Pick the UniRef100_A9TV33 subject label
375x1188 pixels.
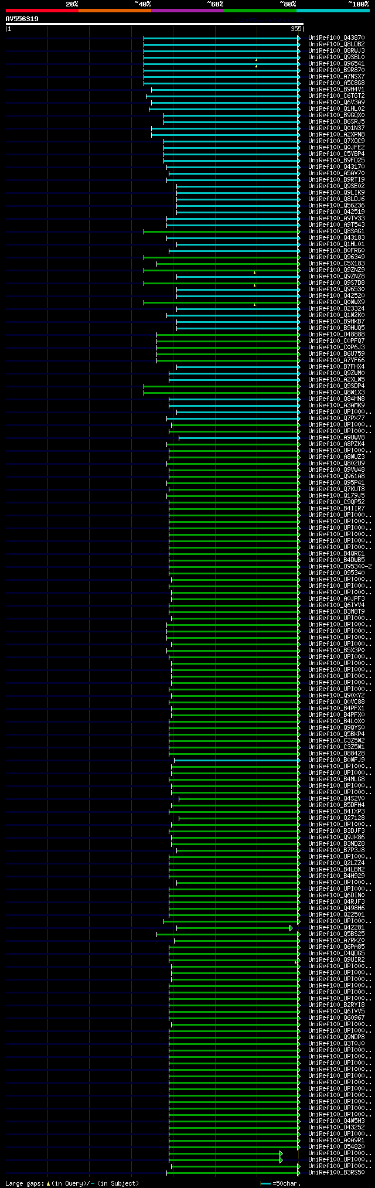point(336,219)
